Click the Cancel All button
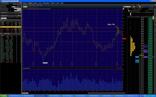Viewport: 156px width, 97px height. (151, 9)
